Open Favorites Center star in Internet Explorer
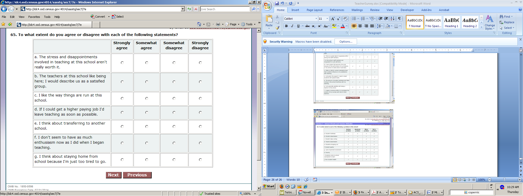The image size is (523, 196). click(3, 24)
